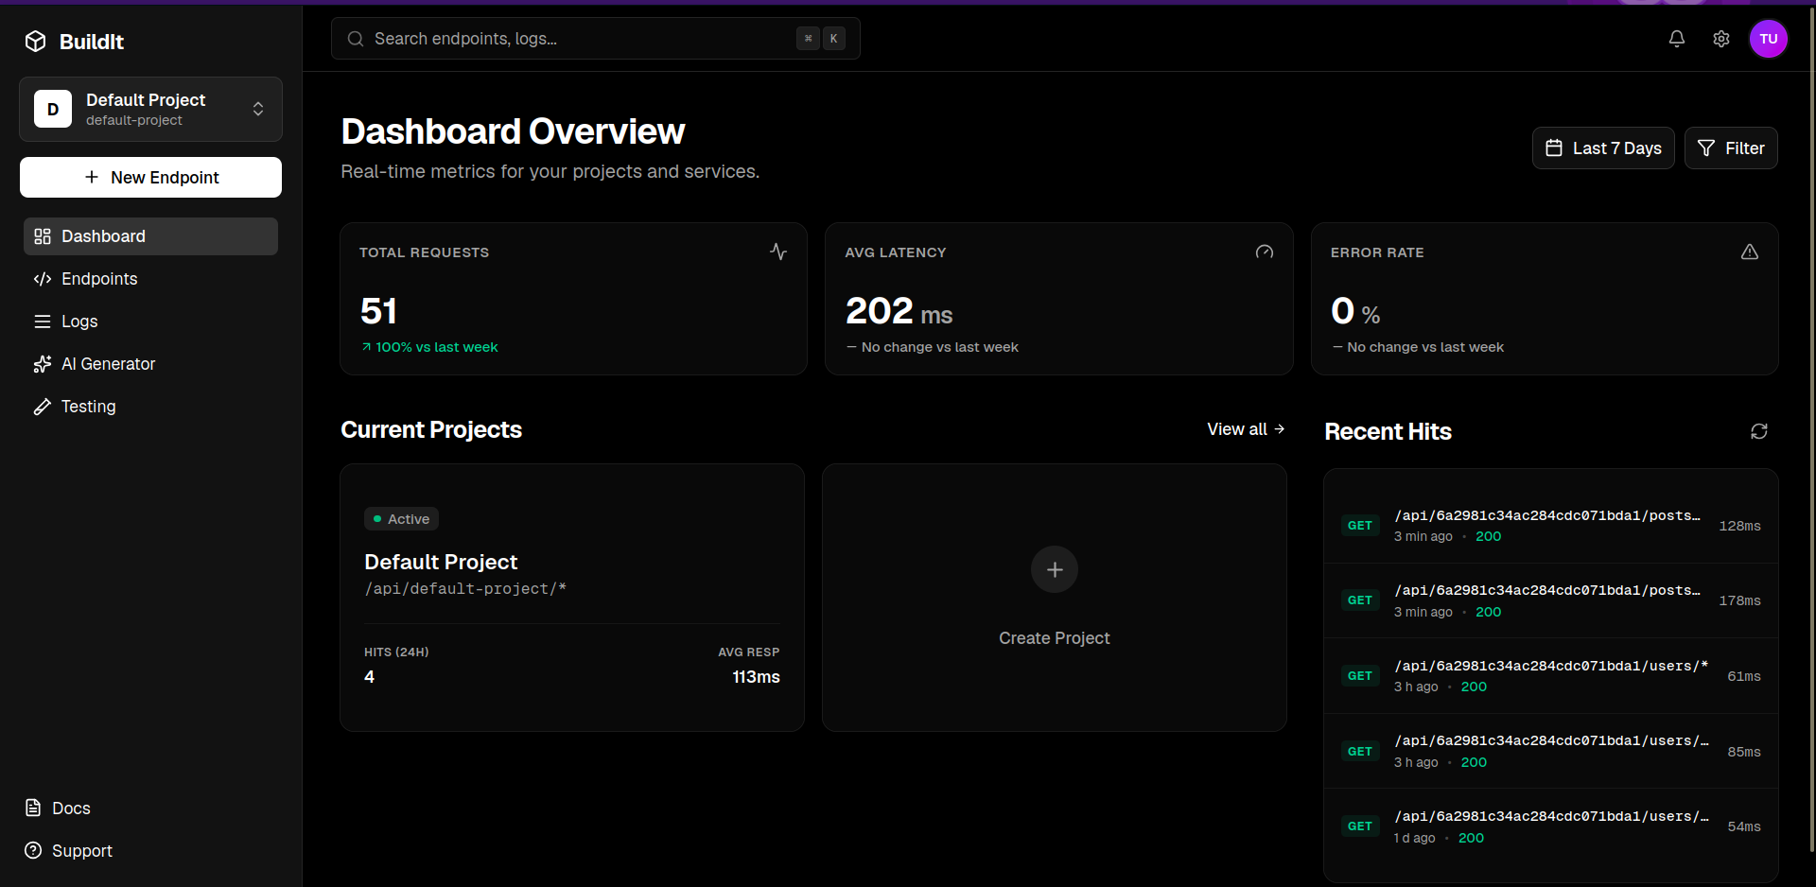Click the Recent Hits heading
Screen dimensions: 1816x887
(x=1388, y=432)
